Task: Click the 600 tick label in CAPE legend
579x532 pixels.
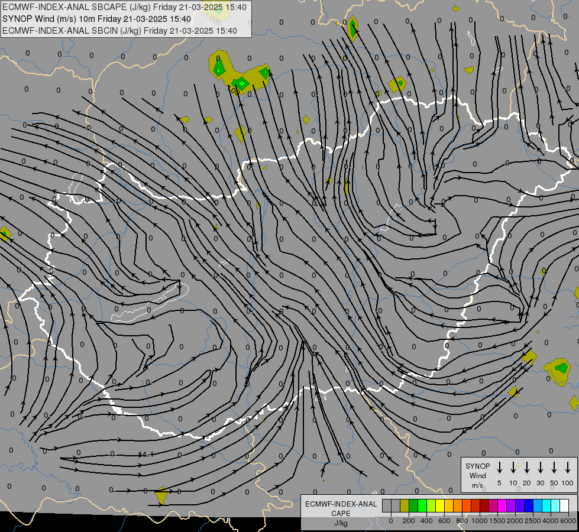Action: 444,521
